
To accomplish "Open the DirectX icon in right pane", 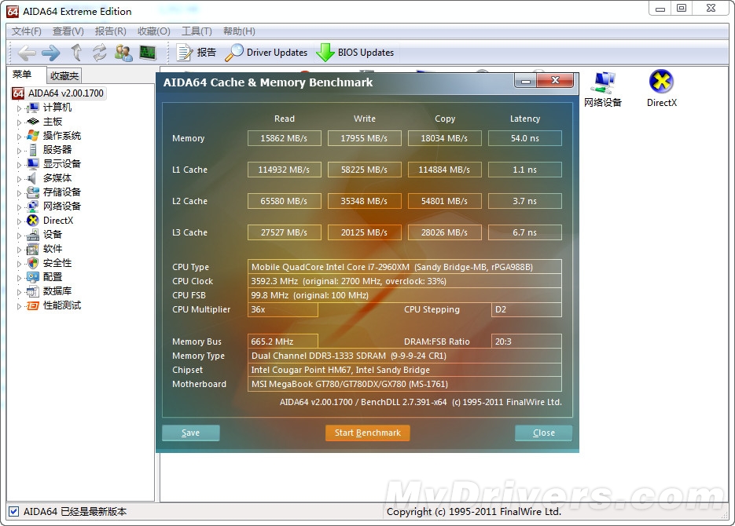I will click(x=661, y=82).
